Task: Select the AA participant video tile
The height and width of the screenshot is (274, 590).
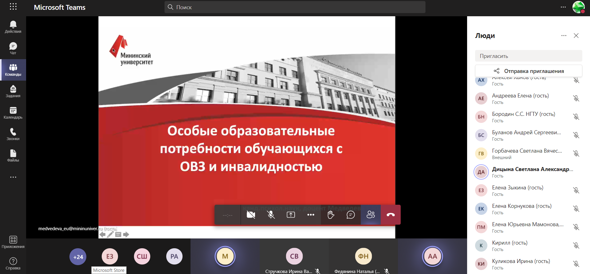Action: click(x=432, y=256)
